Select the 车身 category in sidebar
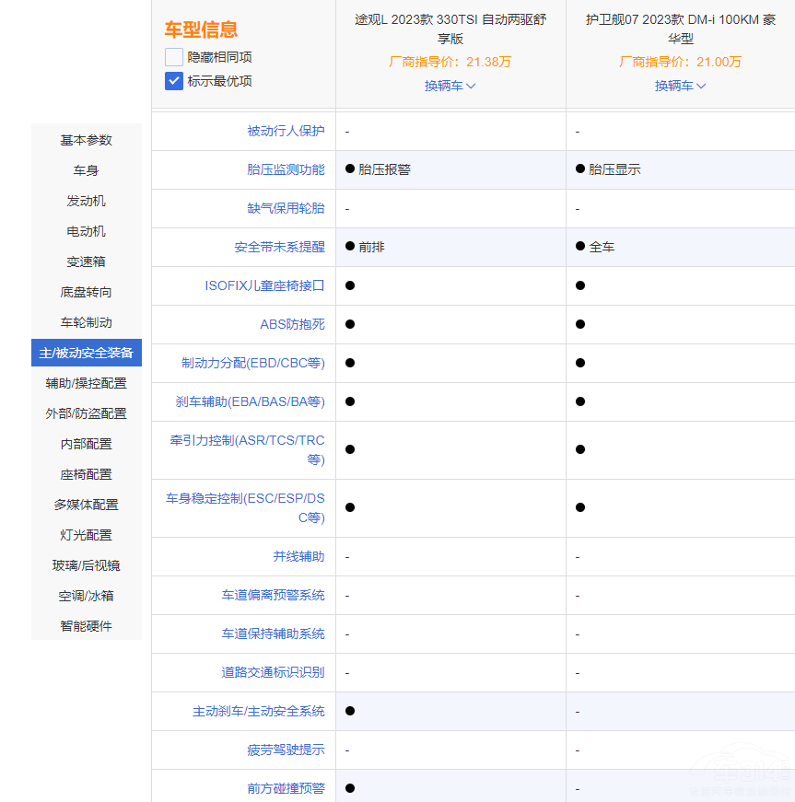This screenshot has width=795, height=802. pos(86,170)
